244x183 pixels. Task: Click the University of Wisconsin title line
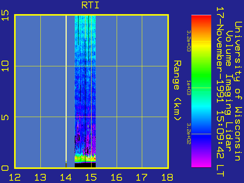point(238,91)
